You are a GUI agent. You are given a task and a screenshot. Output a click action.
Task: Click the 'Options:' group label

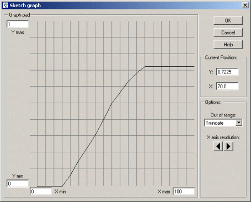(x=213, y=102)
